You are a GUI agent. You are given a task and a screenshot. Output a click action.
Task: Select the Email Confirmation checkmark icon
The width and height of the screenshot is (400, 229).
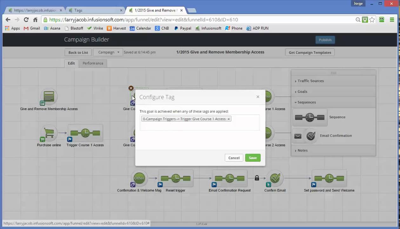[311, 136]
